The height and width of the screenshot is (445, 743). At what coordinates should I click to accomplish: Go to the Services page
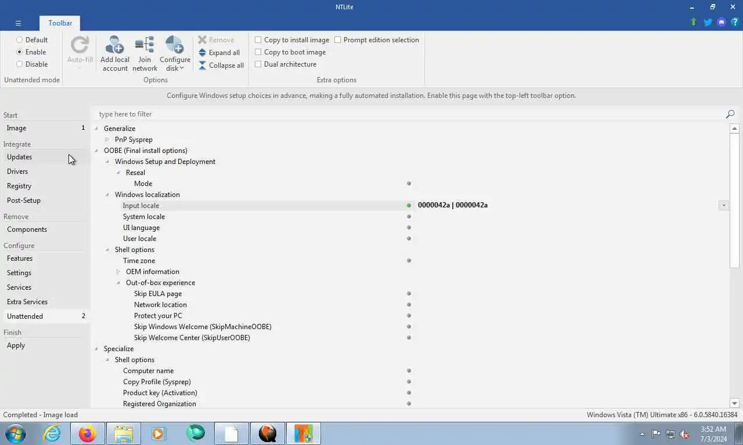(45, 287)
